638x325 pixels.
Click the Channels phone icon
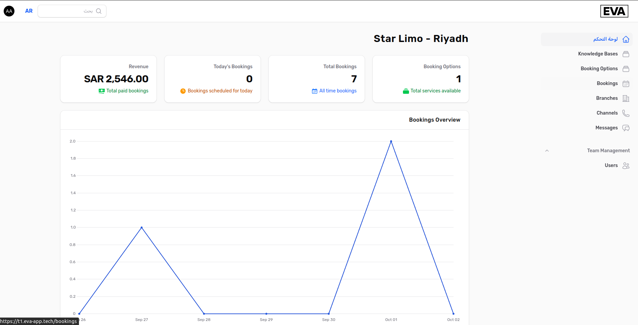[x=626, y=113]
